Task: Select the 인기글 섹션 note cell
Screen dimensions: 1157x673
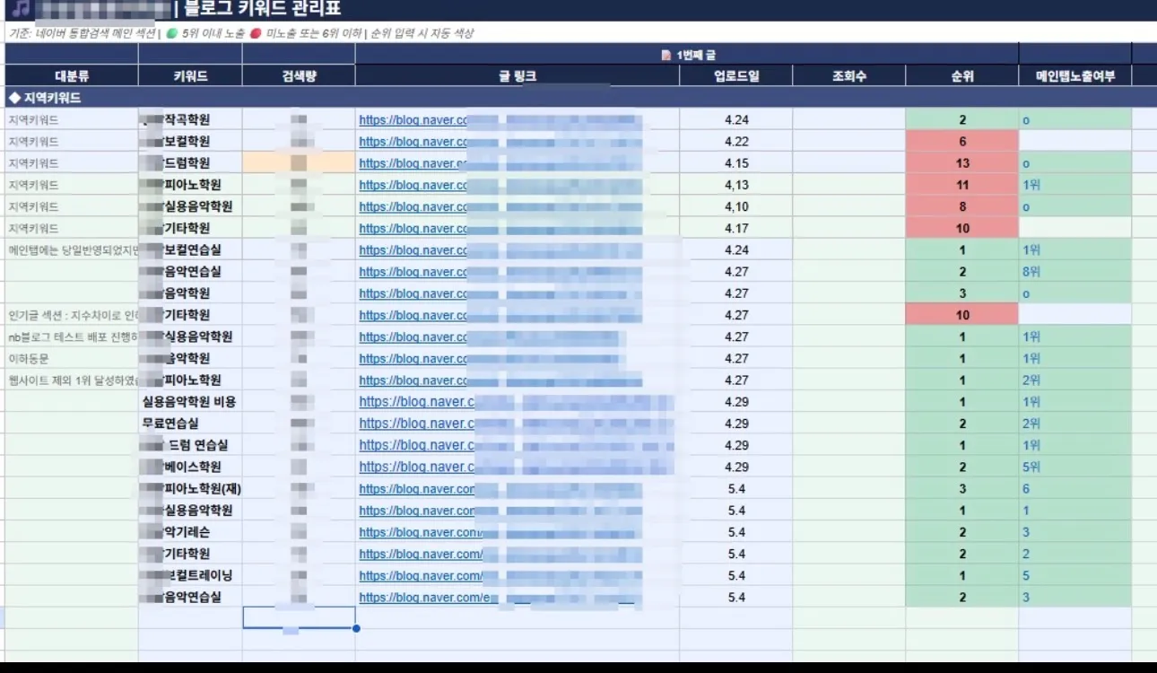Action: click(72, 315)
